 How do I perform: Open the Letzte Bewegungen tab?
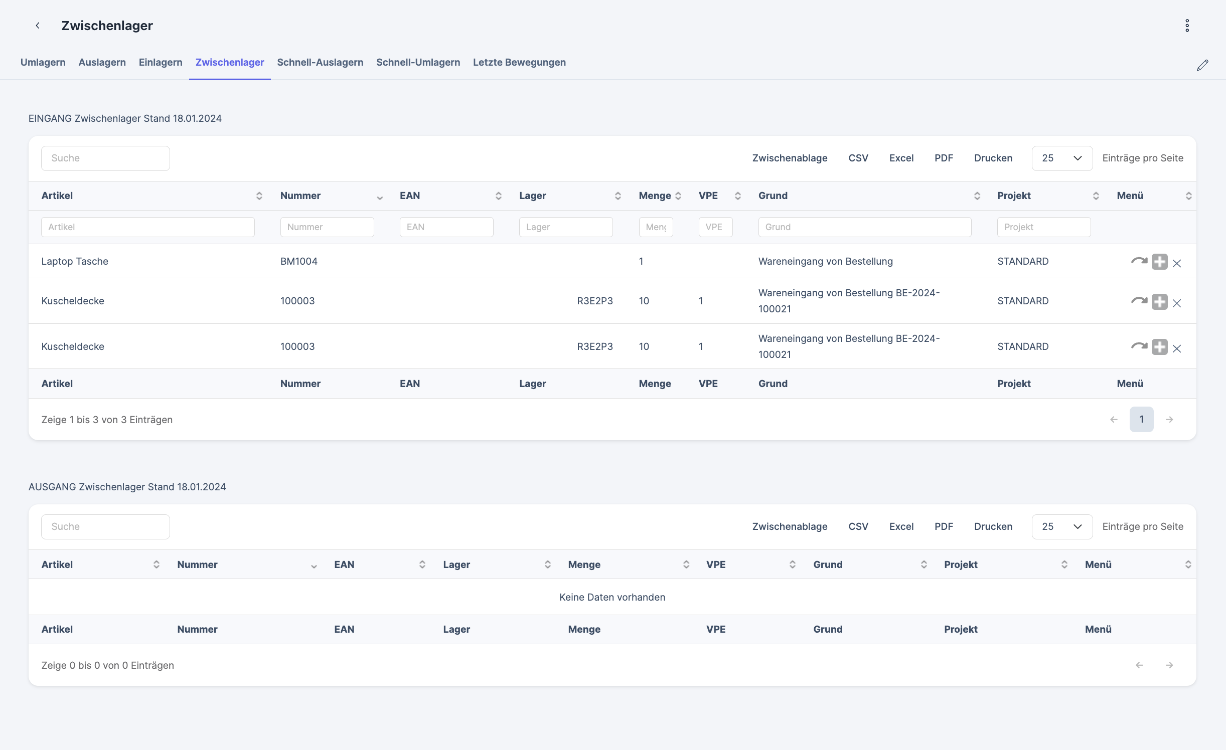(519, 63)
